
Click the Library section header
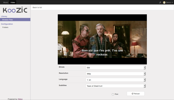pyautogui.click(x=4, y=16)
